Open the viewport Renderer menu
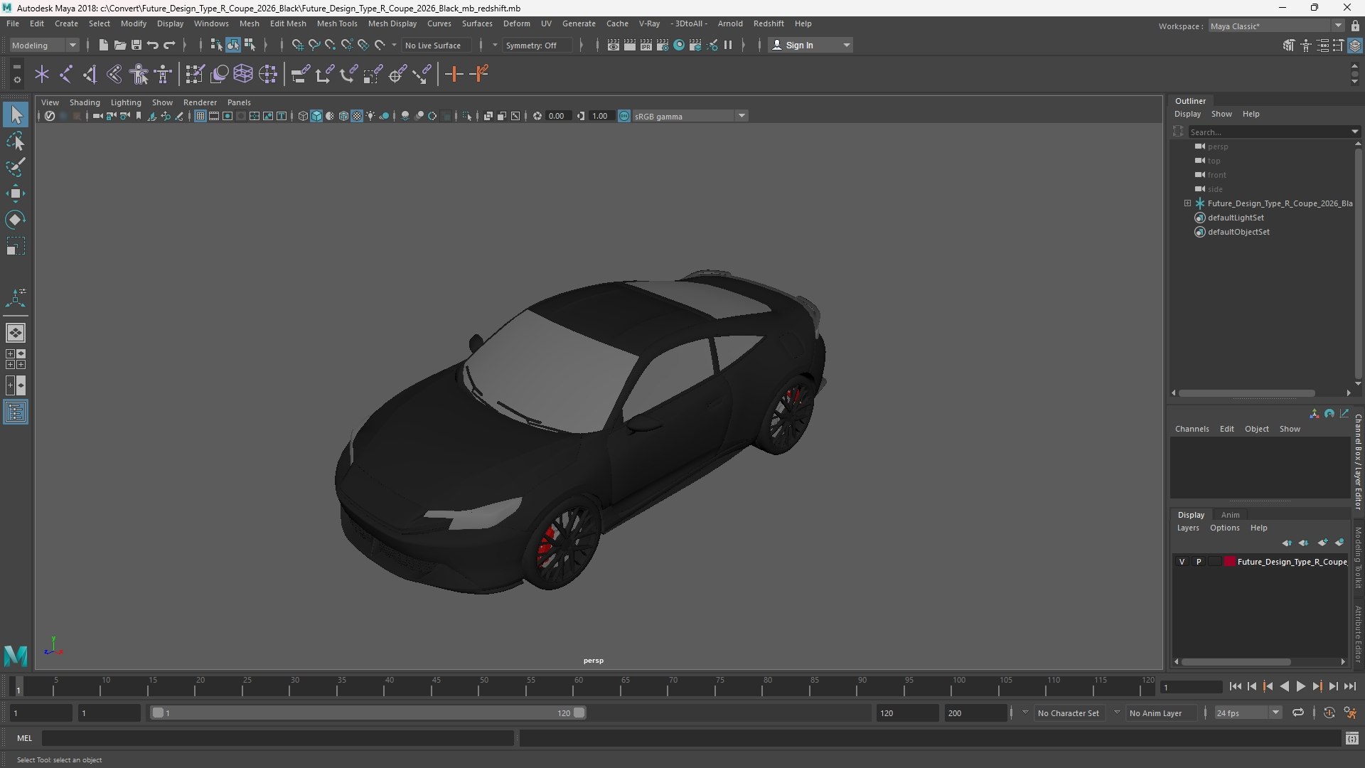 pyautogui.click(x=200, y=102)
